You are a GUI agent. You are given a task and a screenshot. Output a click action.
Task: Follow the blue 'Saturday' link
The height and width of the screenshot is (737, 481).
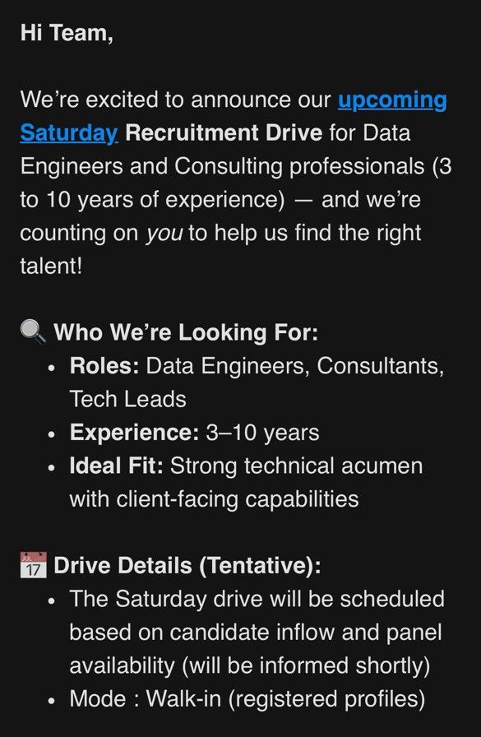click(x=68, y=133)
